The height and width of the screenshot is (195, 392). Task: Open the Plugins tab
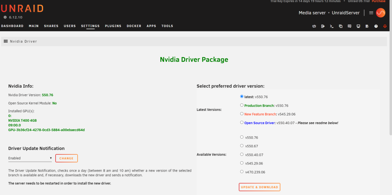(113, 26)
